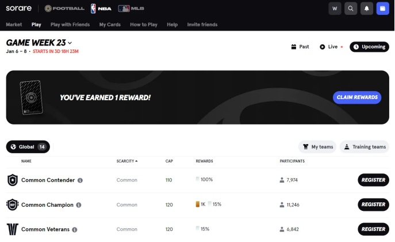Switch to Live game weeks

point(331,47)
